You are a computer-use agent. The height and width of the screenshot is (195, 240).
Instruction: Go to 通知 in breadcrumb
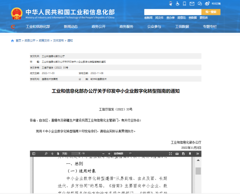click(70, 40)
